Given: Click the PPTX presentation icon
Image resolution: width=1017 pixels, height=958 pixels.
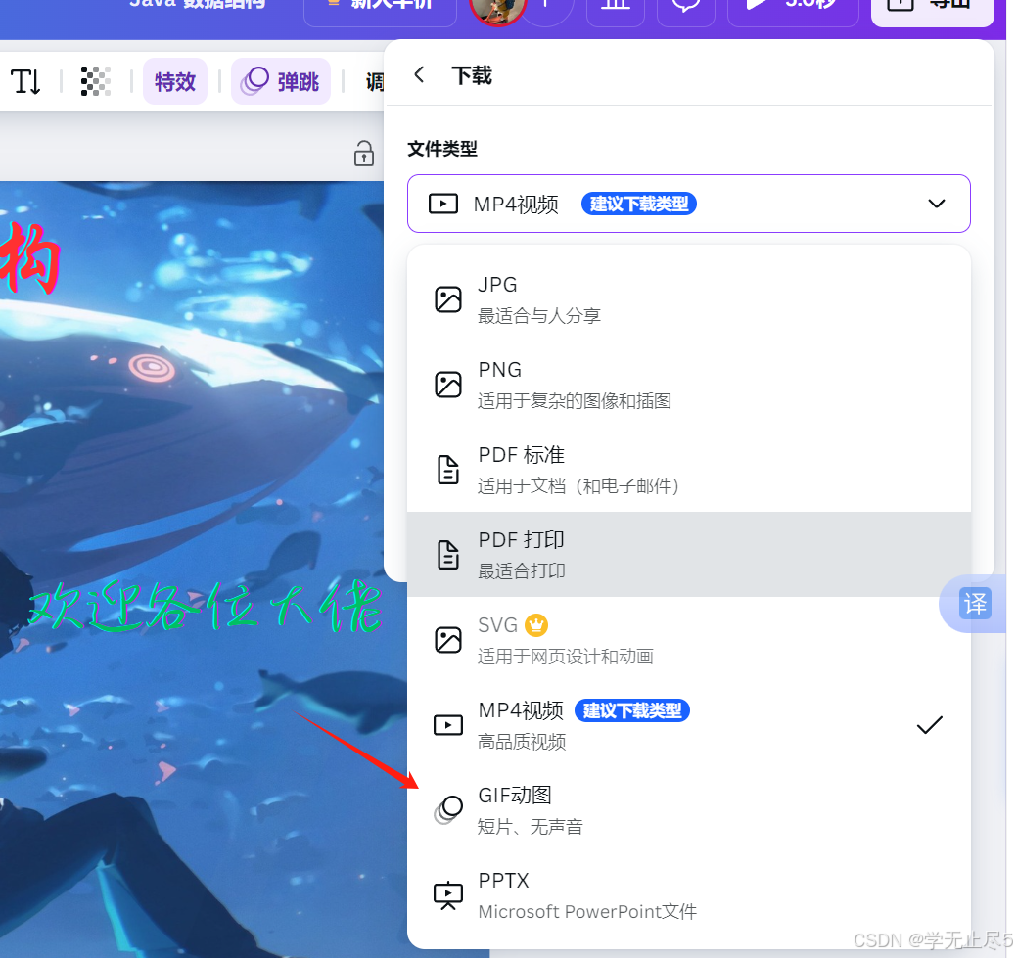Looking at the screenshot, I should pos(448,895).
